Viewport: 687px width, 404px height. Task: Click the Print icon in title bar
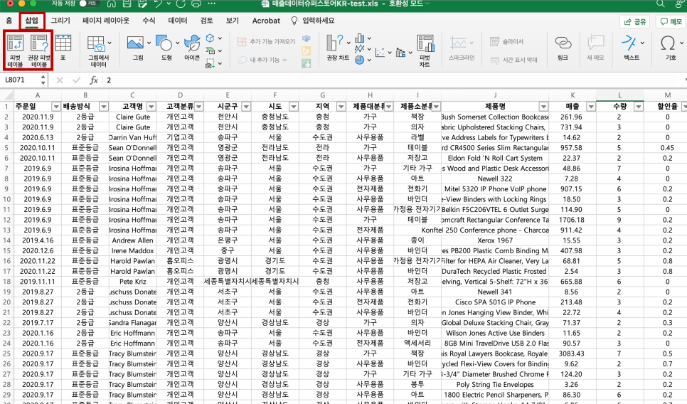click(196, 4)
